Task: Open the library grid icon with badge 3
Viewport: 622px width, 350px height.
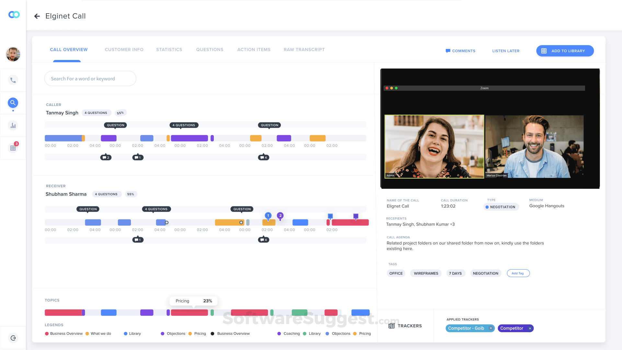Action: click(x=13, y=148)
